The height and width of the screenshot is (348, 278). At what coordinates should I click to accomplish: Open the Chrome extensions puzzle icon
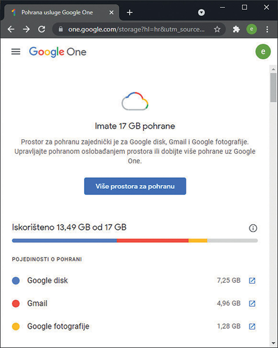[x=236, y=29]
